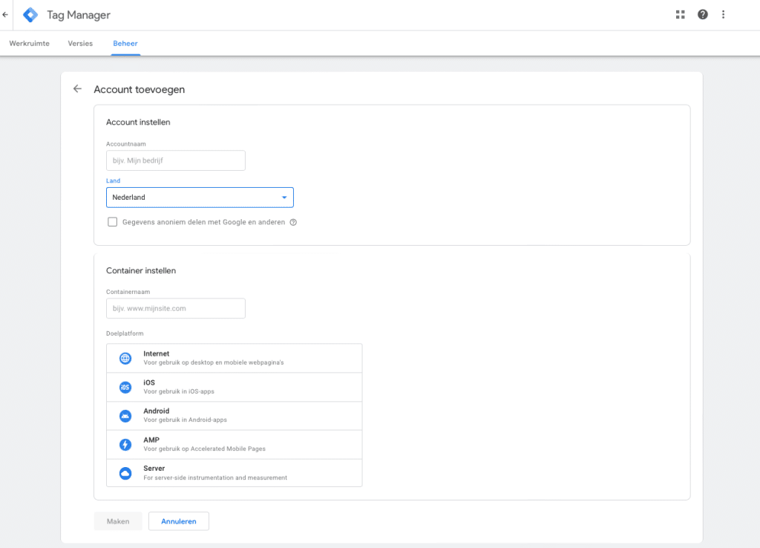Image resolution: width=760 pixels, height=548 pixels.
Task: Click the Account instellen heading
Action: pos(138,123)
